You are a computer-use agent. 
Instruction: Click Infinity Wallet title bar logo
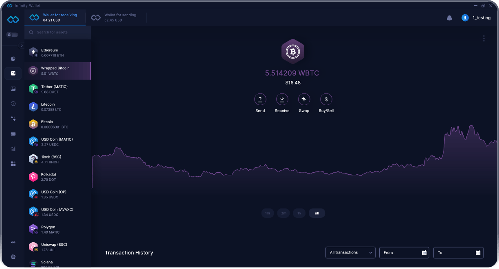click(10, 6)
